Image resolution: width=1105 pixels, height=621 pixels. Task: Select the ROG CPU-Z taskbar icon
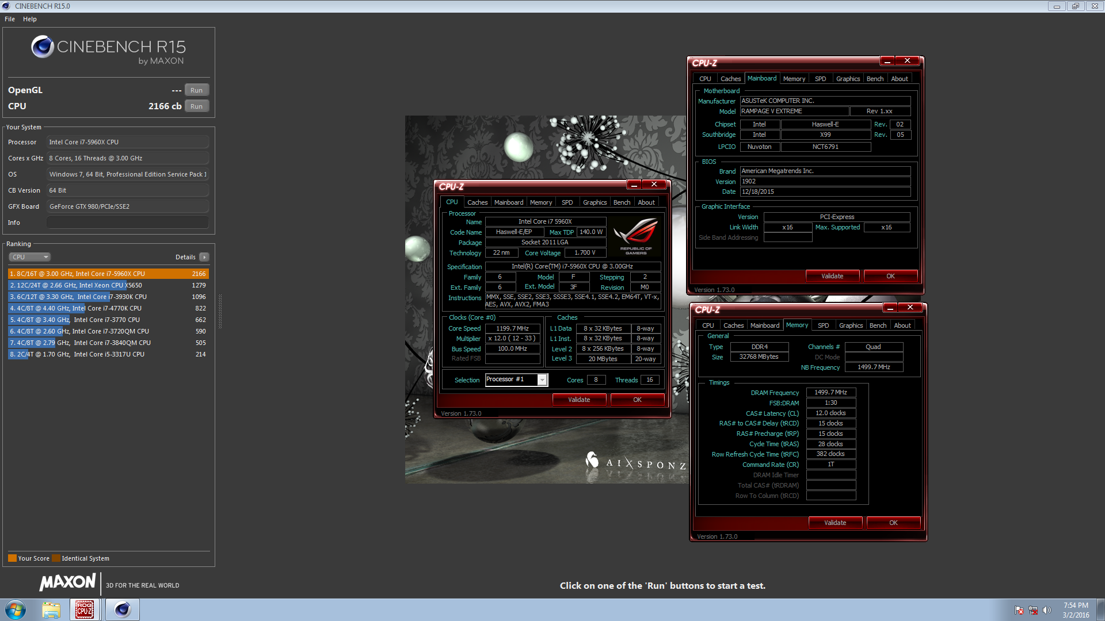[x=85, y=609]
